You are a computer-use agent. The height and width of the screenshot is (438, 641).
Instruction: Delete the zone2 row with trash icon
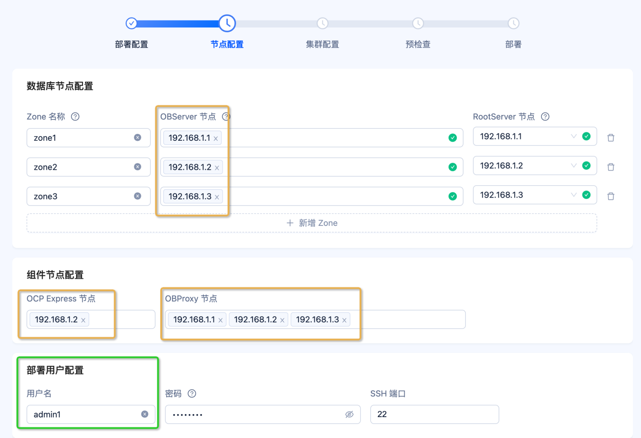[611, 167]
